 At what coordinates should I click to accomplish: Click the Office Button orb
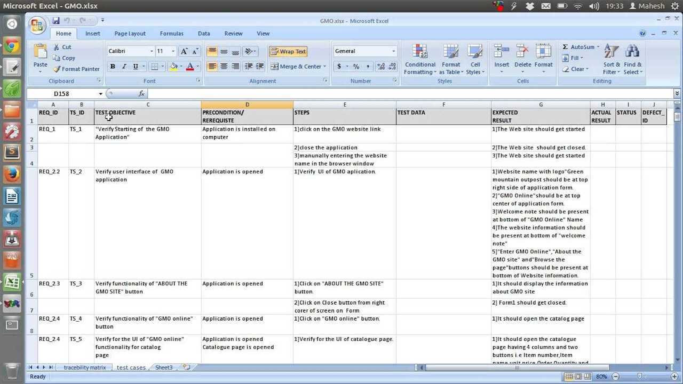[x=37, y=25]
